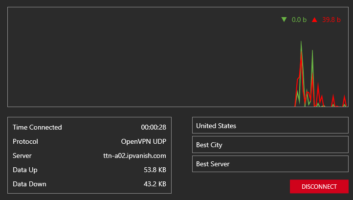Click the green 0.0 b download speed
353x200 pixels.
[x=299, y=20]
